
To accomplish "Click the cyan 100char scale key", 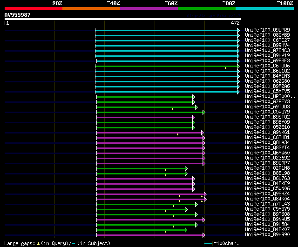I will 208,243.
